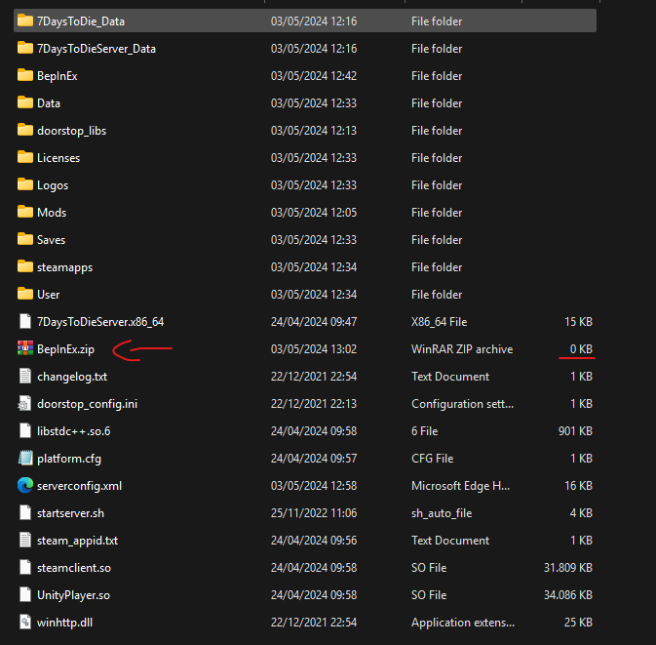Click the 7DaysToDieServer.x86_64 blank file icon
656x645 pixels.
pos(25,321)
